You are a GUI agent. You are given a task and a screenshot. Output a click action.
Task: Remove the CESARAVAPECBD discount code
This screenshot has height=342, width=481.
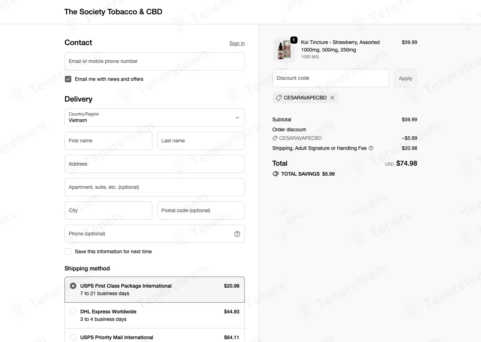(332, 98)
